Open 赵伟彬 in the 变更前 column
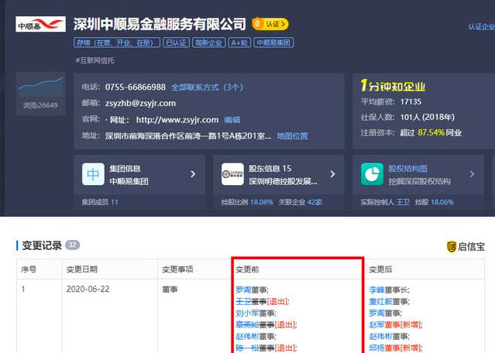This screenshot has width=495, height=353. tap(247, 337)
